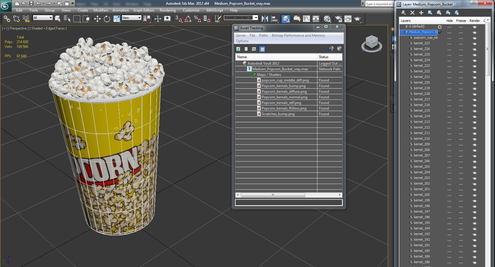
Task: Redo the last action
Action: click(49, 3)
